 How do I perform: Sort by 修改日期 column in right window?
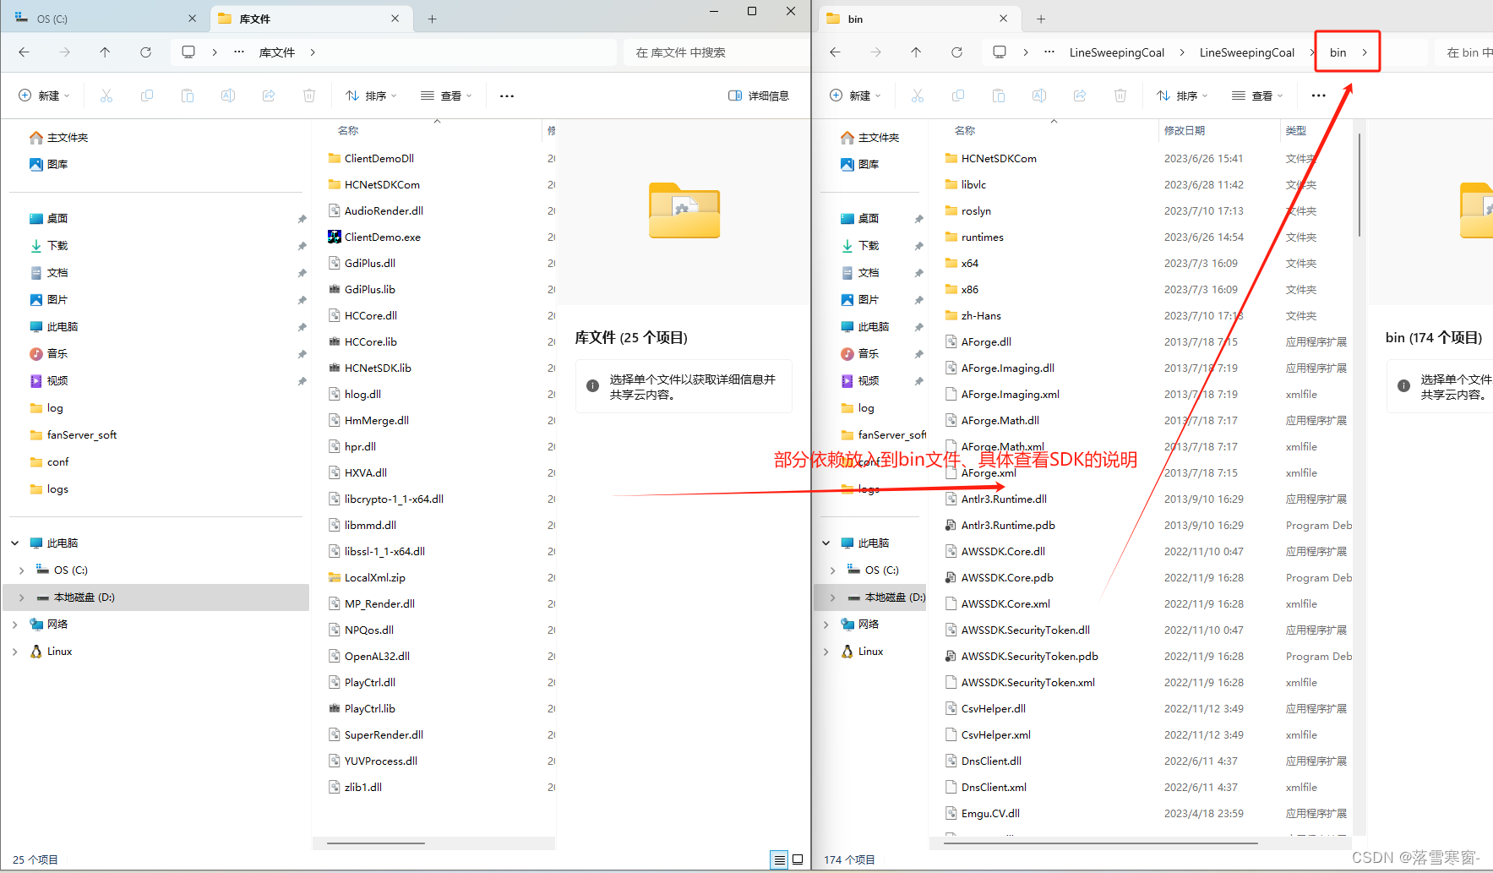point(1185,131)
